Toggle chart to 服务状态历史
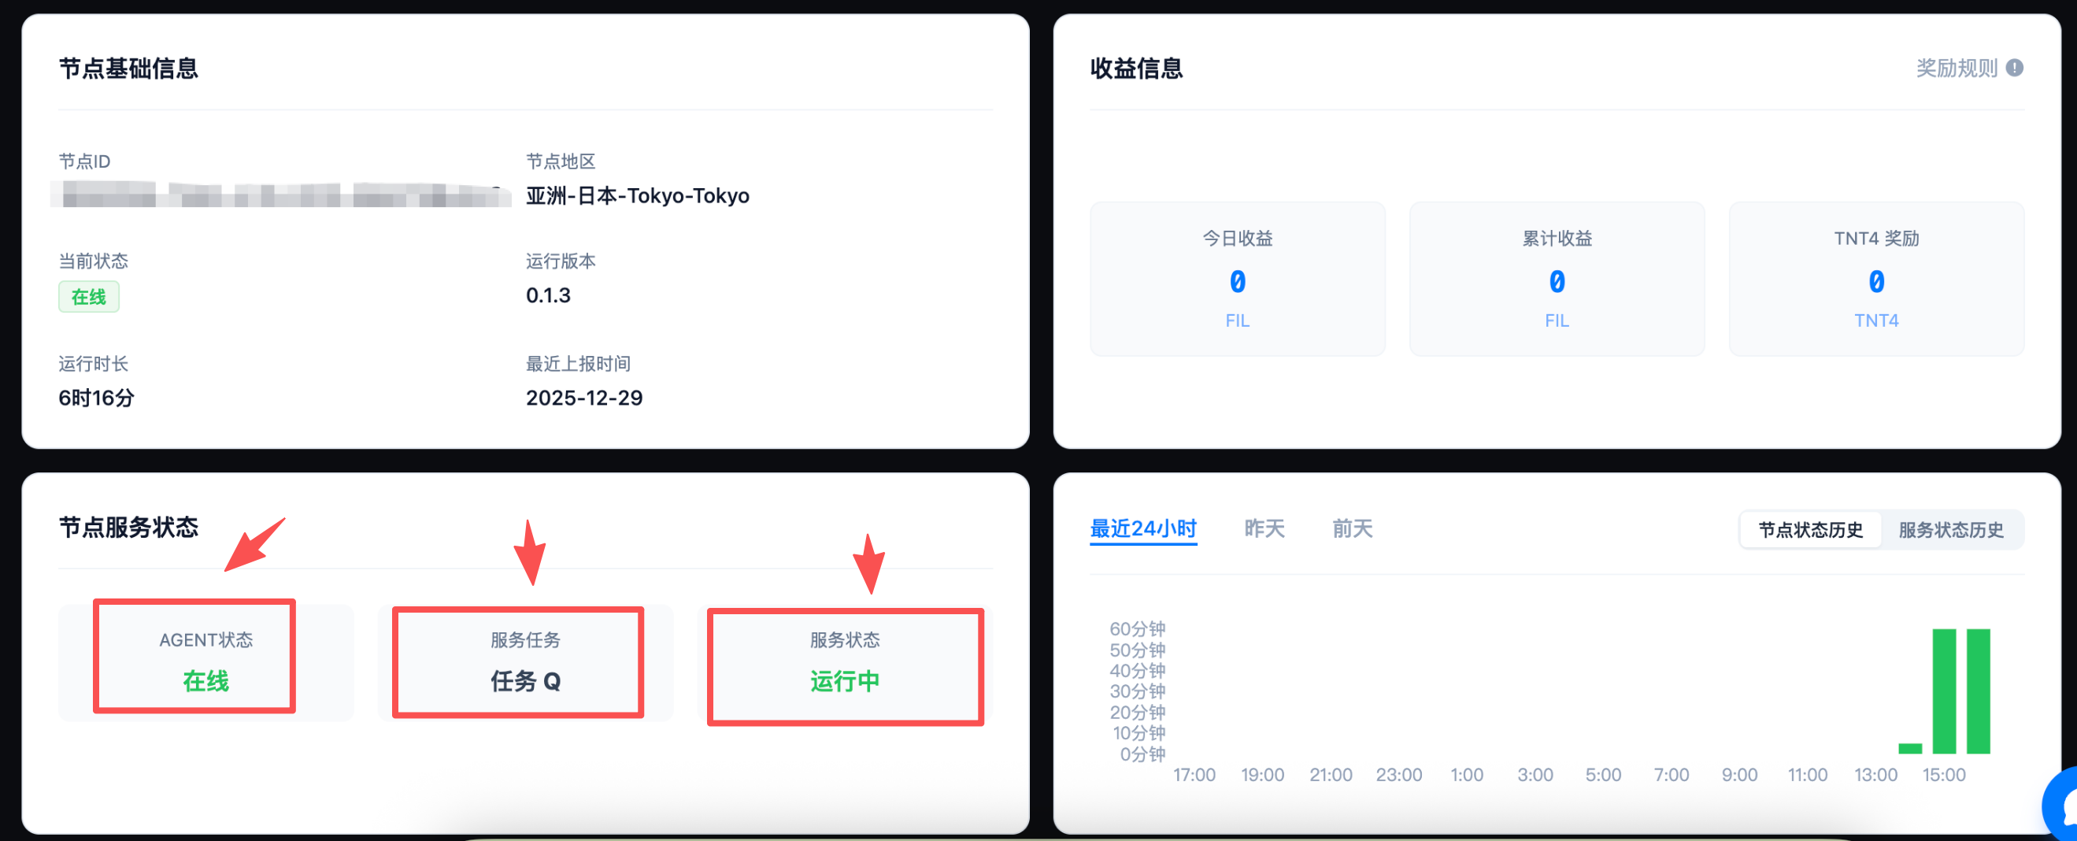The image size is (2077, 841). [1950, 530]
